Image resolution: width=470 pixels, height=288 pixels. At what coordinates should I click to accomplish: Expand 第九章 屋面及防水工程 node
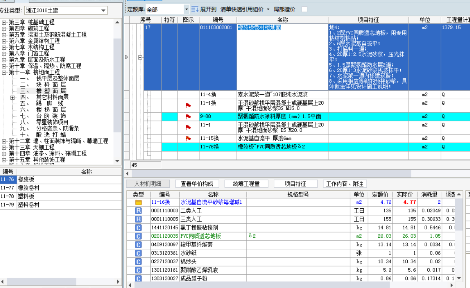click(4, 60)
